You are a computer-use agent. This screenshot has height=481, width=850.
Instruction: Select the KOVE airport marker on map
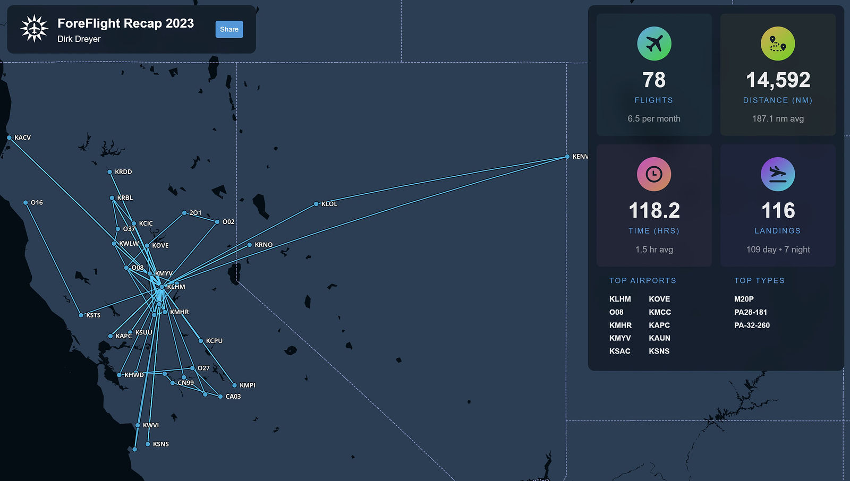(147, 246)
